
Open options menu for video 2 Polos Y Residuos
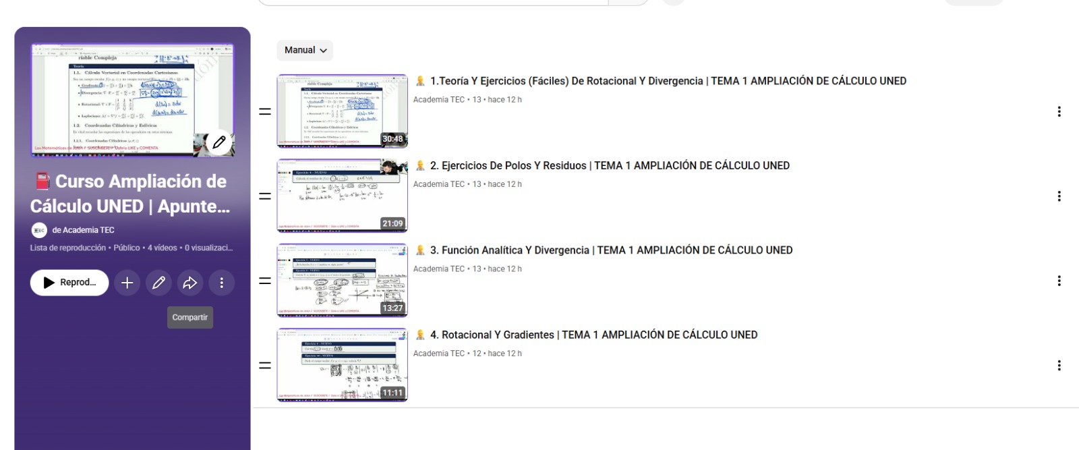(x=1059, y=196)
